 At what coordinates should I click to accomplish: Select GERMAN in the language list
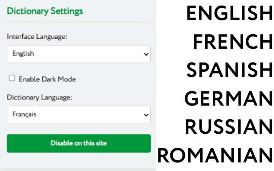click(228, 98)
